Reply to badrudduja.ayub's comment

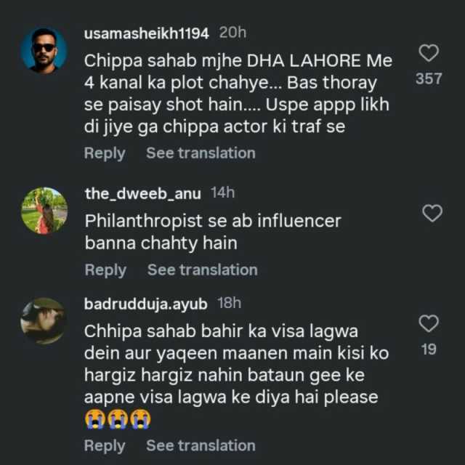(x=105, y=445)
